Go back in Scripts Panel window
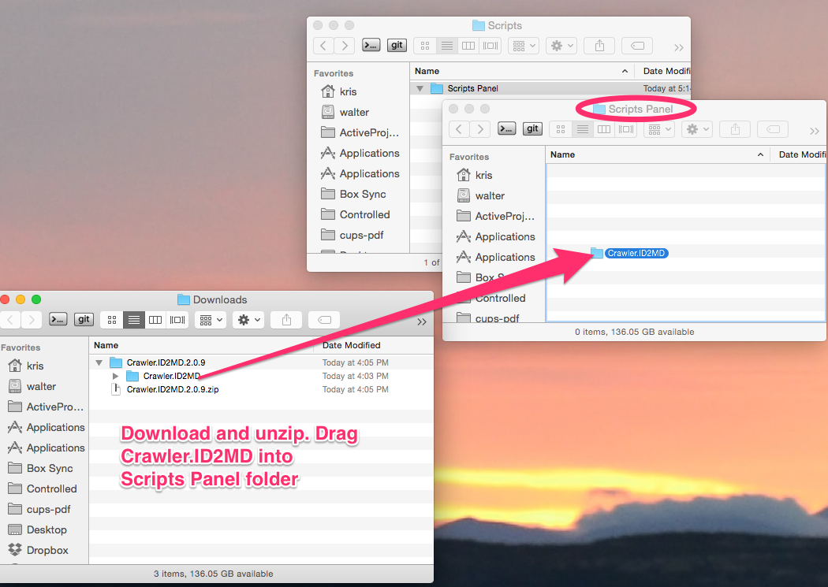The height and width of the screenshot is (587, 828). (x=459, y=129)
